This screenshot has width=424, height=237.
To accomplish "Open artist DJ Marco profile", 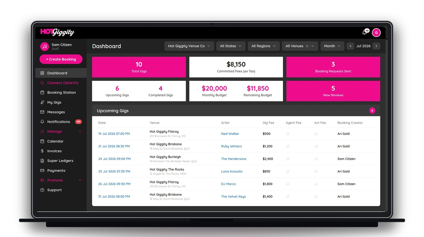I will tap(228, 184).
